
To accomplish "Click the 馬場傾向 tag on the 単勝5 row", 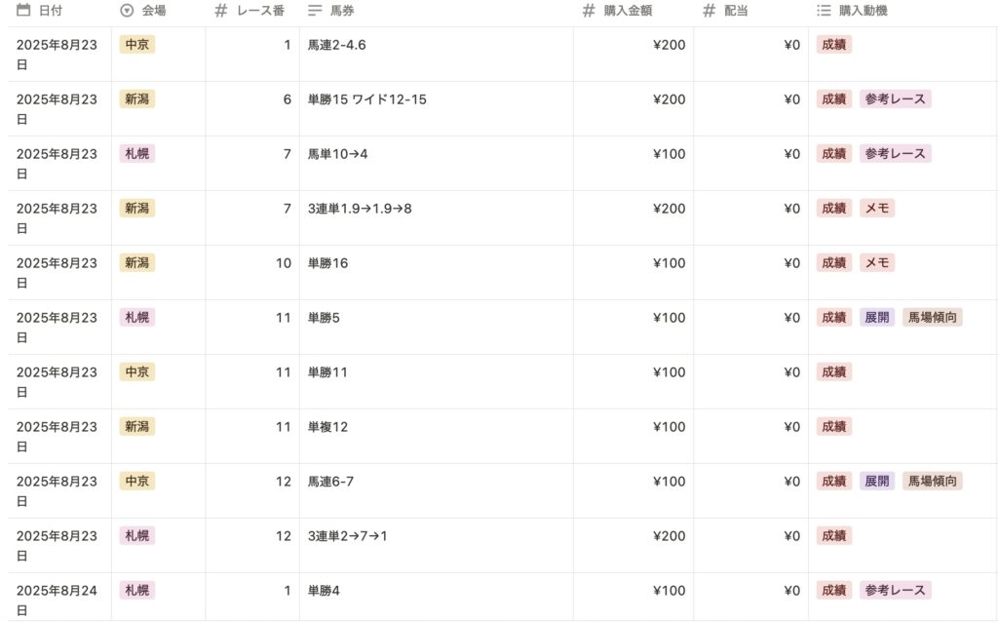I will [932, 318].
